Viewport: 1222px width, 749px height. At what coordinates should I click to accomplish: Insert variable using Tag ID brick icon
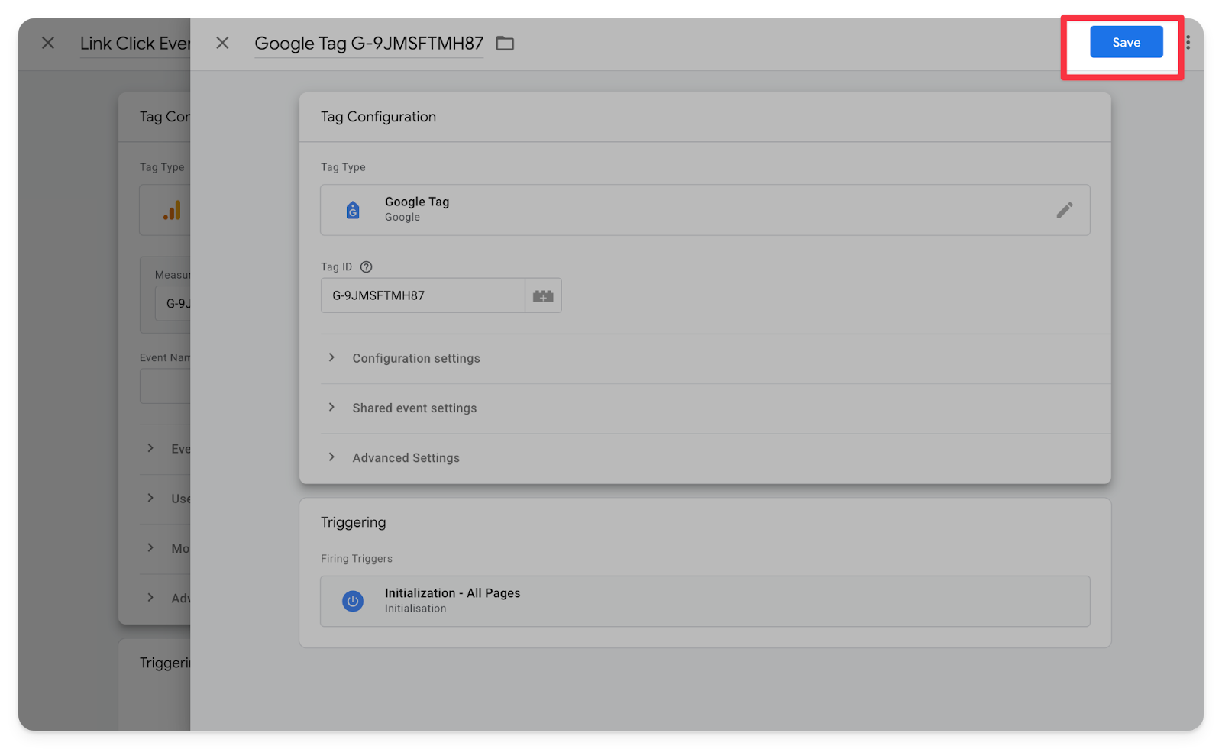tap(543, 295)
